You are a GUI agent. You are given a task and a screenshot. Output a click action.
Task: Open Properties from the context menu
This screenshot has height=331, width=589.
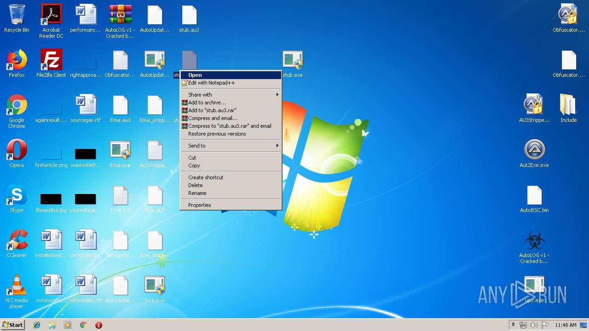click(x=231, y=205)
